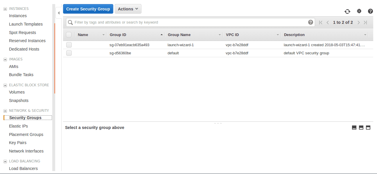
Task: Click group ID sg-d56360be
Action: click(x=120, y=53)
